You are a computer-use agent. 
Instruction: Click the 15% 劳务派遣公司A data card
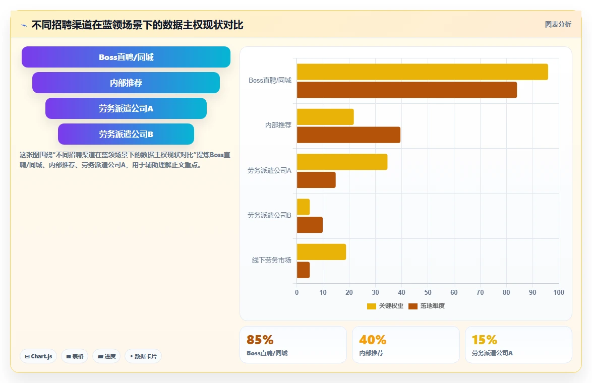tap(518, 345)
